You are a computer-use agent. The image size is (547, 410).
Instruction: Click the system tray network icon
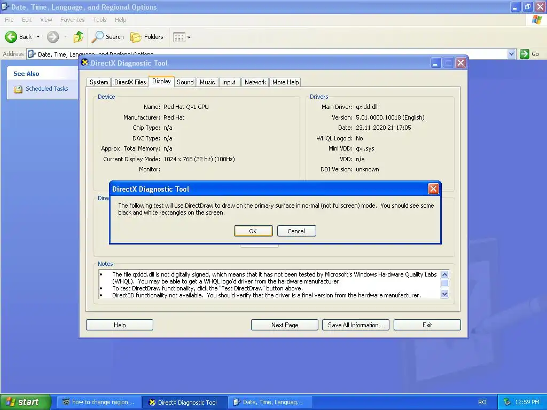pyautogui.click(x=507, y=403)
